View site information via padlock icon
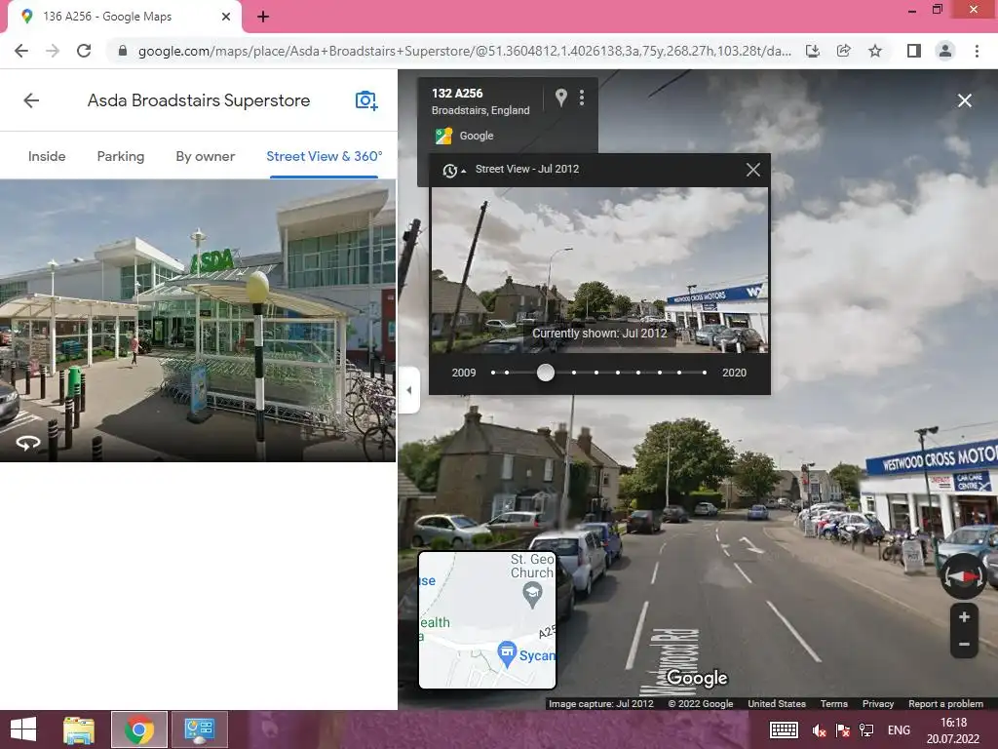The width and height of the screenshot is (998, 749). 122,51
